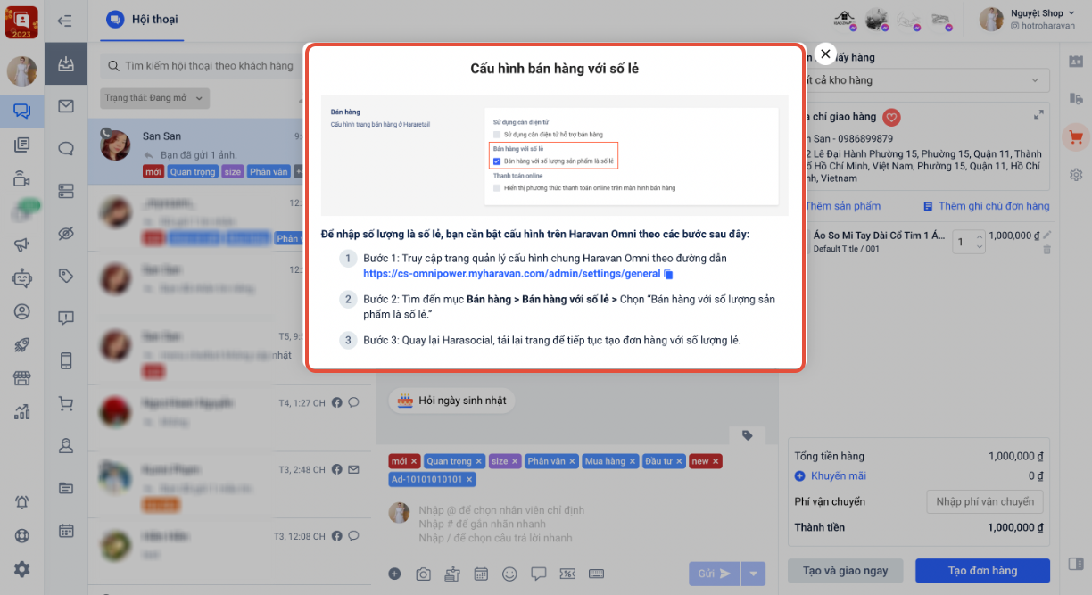1092x595 pixels.
Task: Open the quick reply speech bubble icon
Action: click(538, 574)
